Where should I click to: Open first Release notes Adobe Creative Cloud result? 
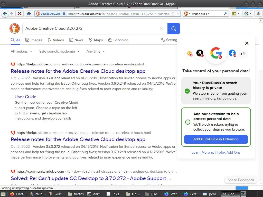coord(78,71)
